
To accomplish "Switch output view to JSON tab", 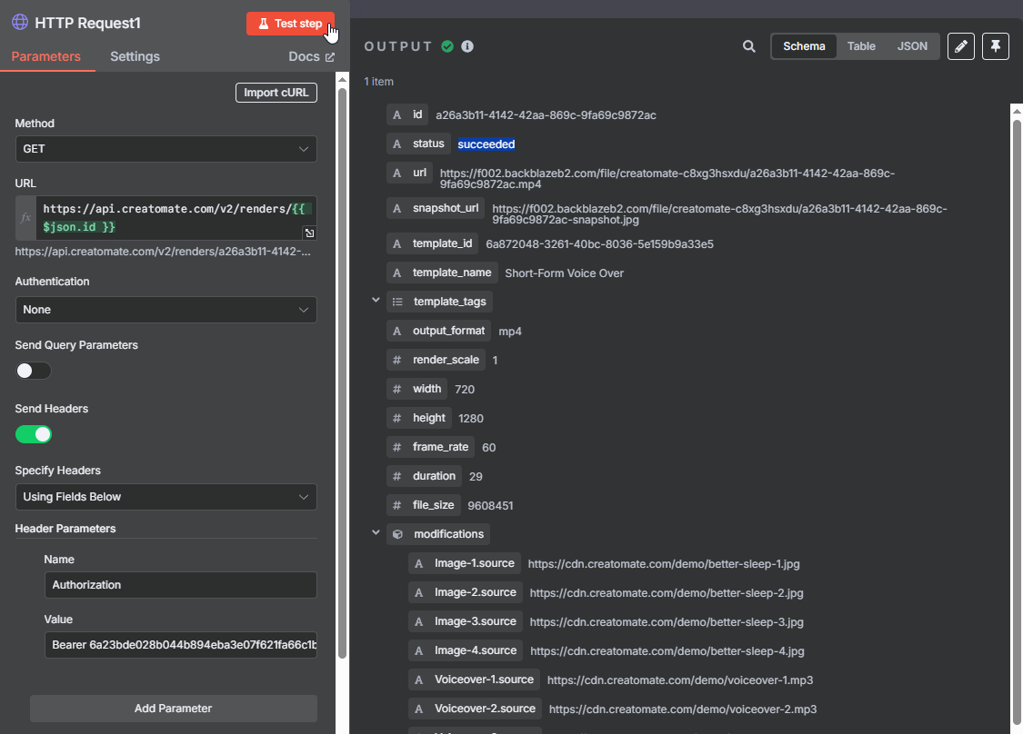I will [912, 46].
